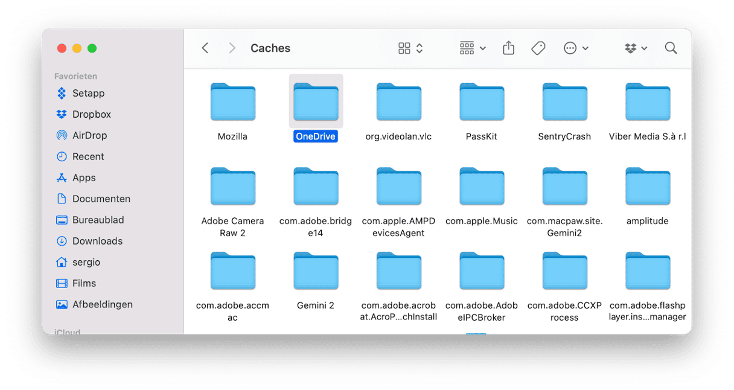Screen dimensions: 734x390
Task: Click the amplitude folder name label
Action: tap(648, 221)
